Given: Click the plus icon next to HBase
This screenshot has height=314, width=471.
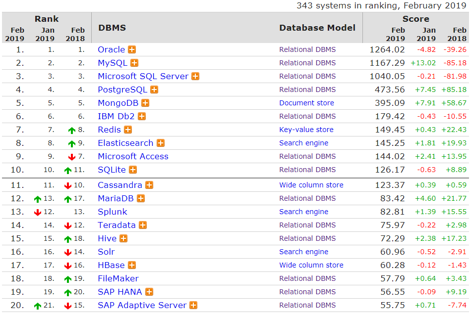Looking at the screenshot, I should pos(132,265).
